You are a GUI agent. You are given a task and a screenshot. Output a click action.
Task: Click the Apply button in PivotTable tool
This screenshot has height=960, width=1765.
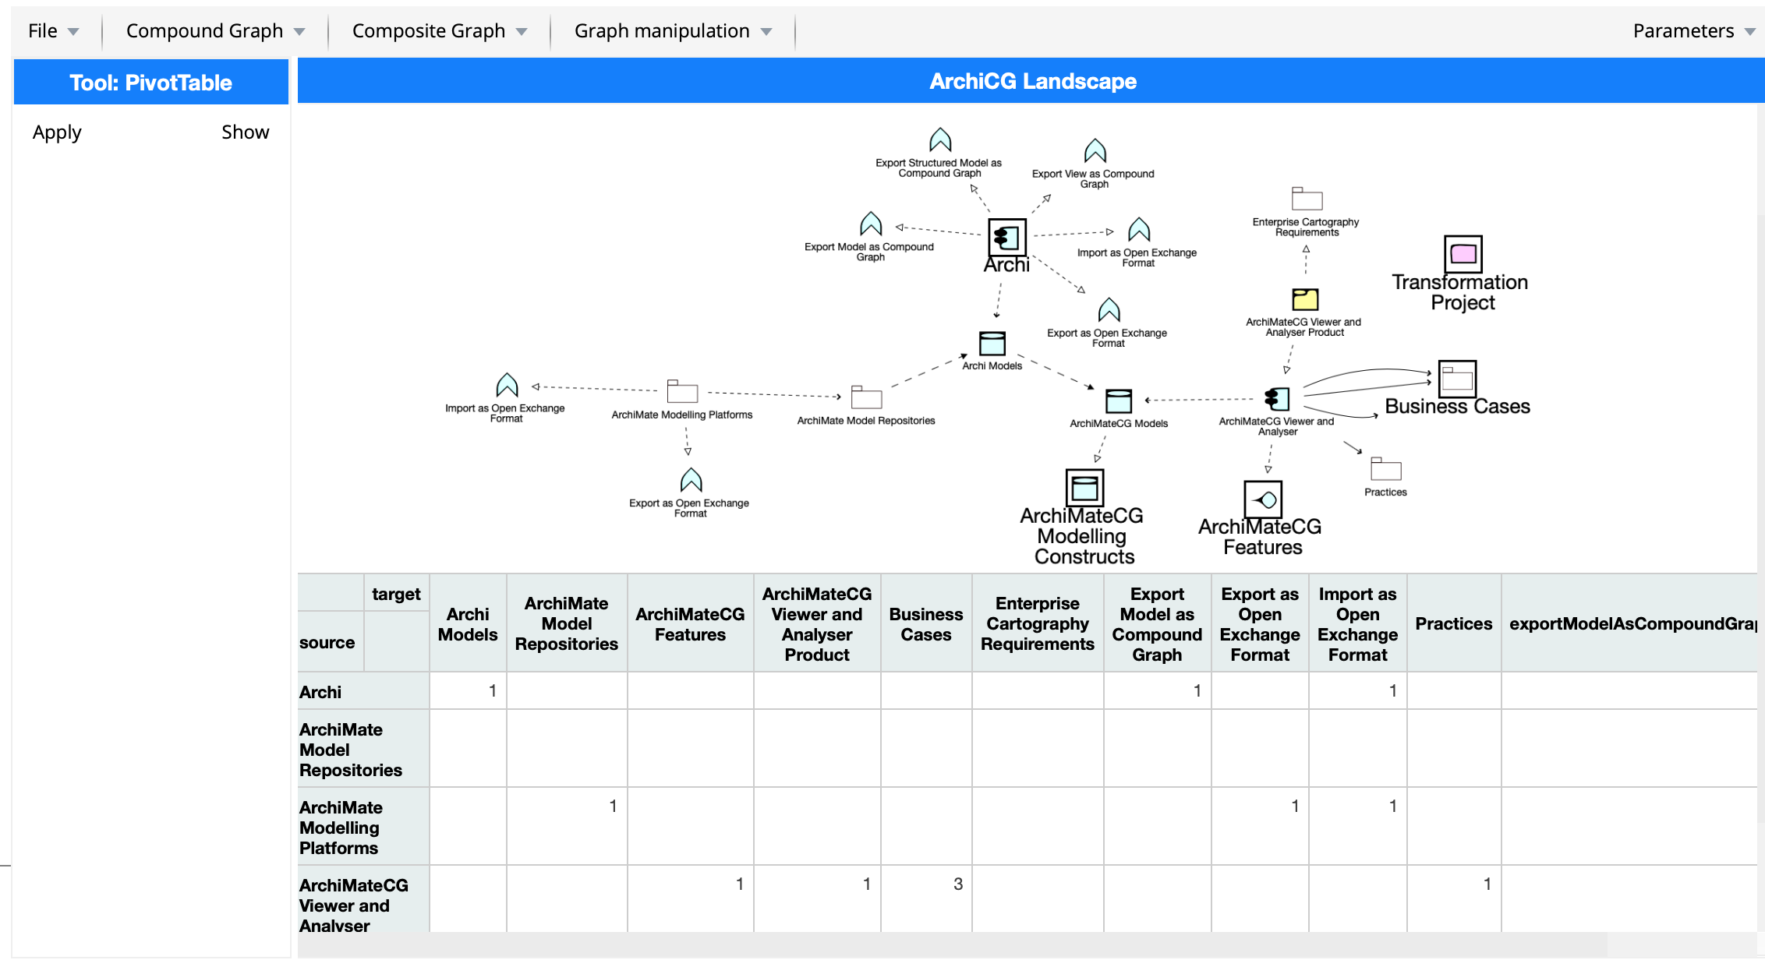coord(57,132)
